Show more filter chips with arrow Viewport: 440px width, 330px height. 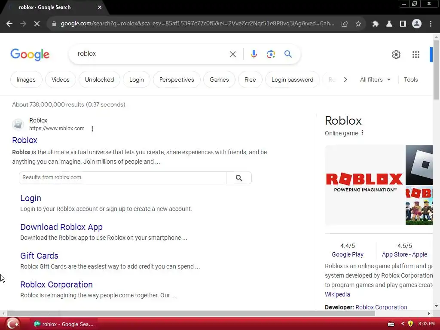coord(345,79)
